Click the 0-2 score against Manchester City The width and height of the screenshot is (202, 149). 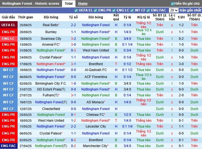point(73,146)
